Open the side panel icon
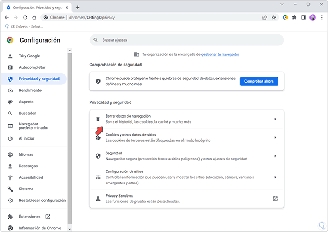Viewport: 328px width, 232px height. click(x=303, y=17)
